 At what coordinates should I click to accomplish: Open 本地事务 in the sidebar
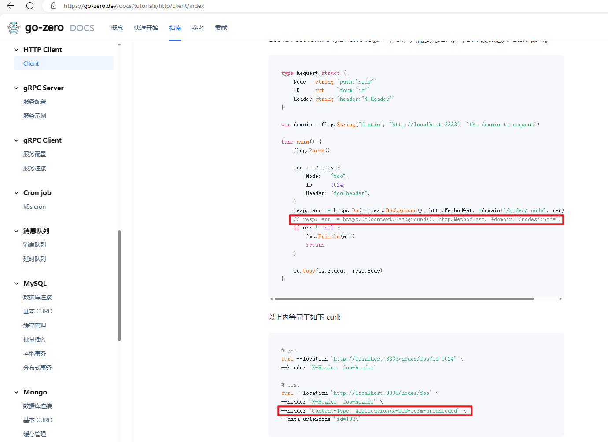click(35, 354)
